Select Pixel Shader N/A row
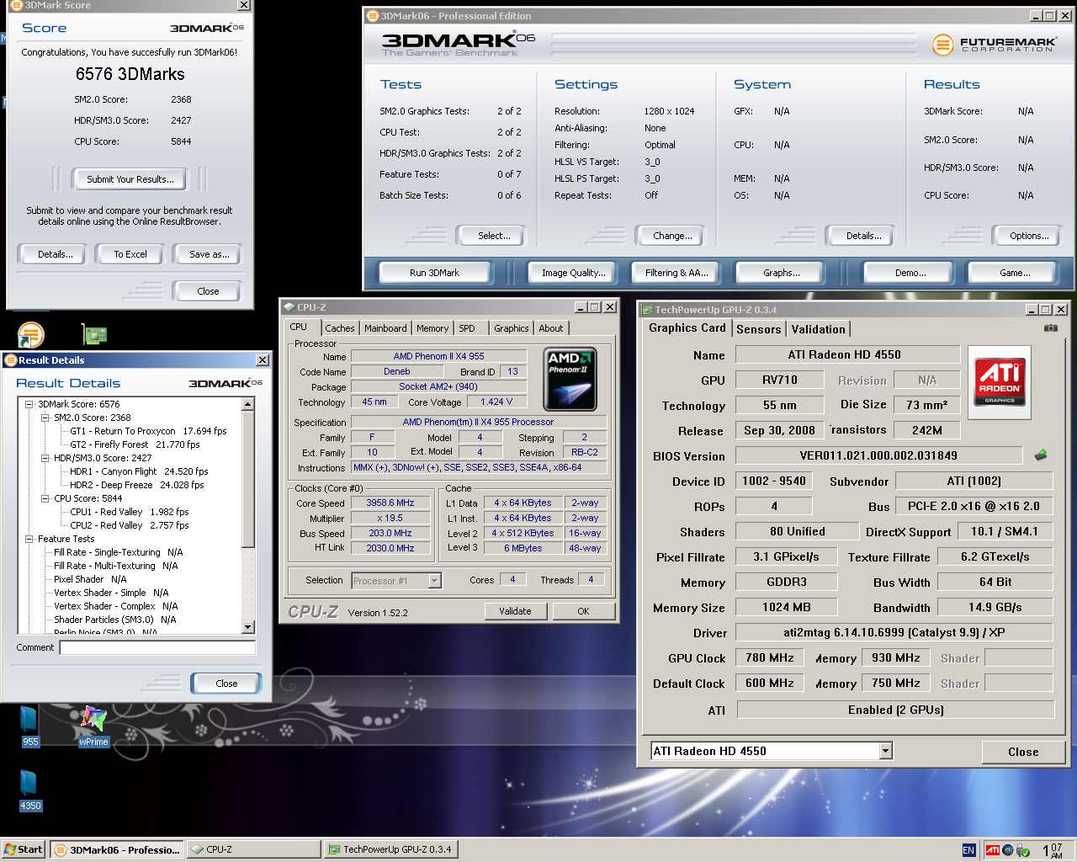The image size is (1077, 862). point(90,579)
